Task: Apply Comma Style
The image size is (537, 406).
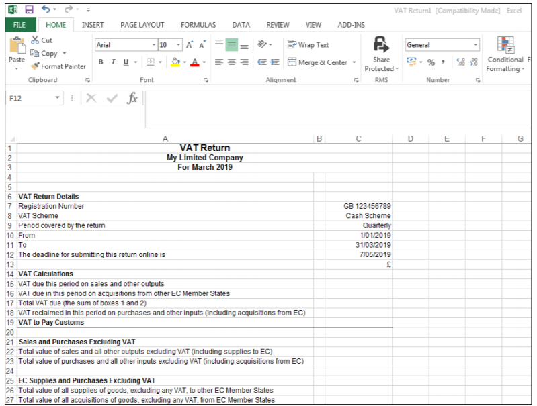Action: pyautogui.click(x=443, y=62)
